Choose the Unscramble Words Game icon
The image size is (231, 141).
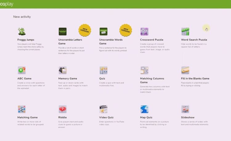(x=103, y=31)
